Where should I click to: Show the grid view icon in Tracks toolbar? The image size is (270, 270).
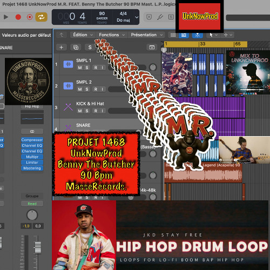click(x=173, y=35)
